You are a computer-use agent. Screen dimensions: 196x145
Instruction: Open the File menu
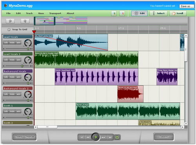[x=8, y=13]
